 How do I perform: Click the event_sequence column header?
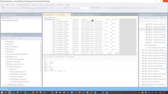pos(50,19)
